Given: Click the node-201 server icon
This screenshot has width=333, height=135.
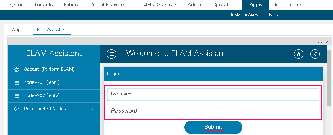Looking at the screenshot, I should coord(17,83).
